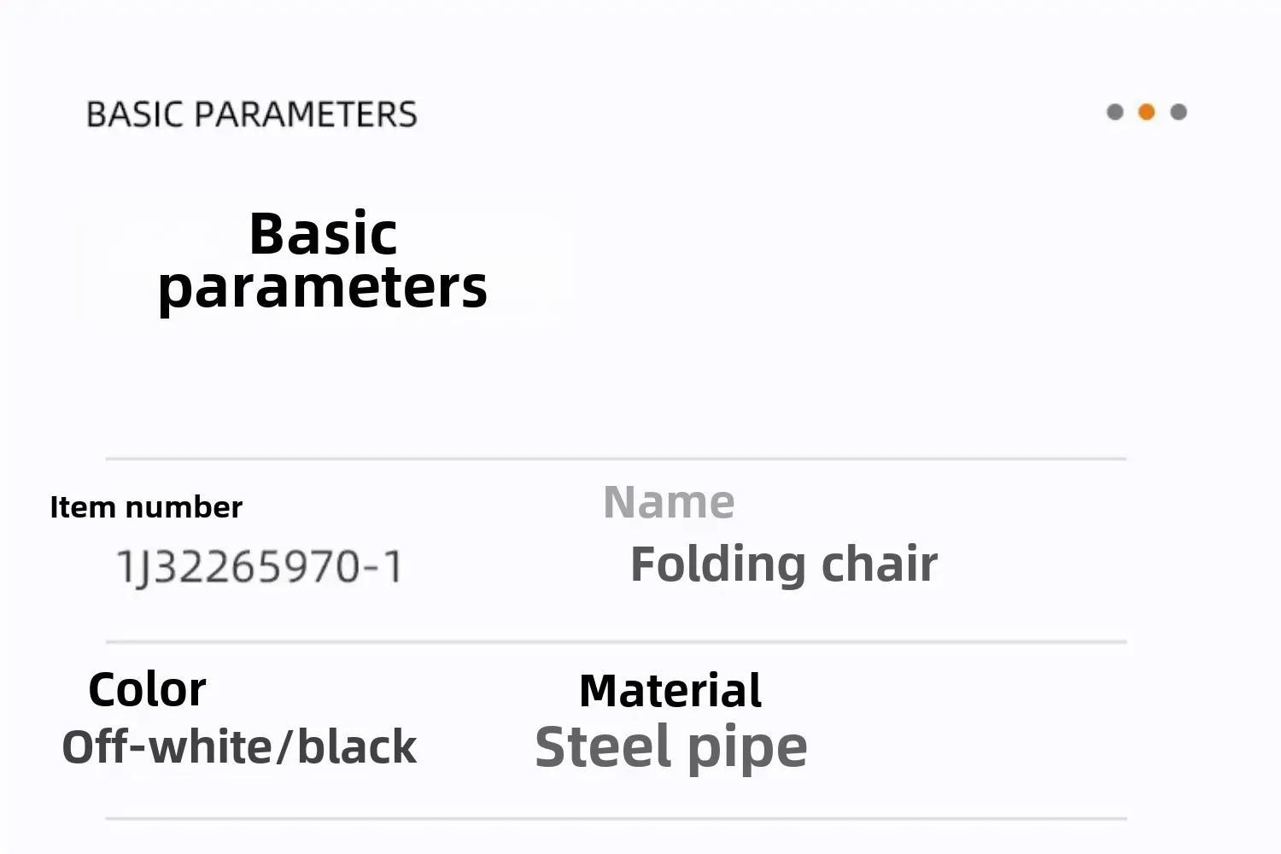Click the Color label
The height and width of the screenshot is (854, 1281).
click(x=147, y=689)
